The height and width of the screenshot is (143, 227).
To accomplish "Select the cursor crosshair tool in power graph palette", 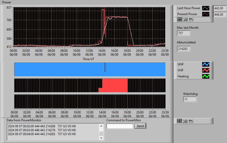I will click(180, 19).
